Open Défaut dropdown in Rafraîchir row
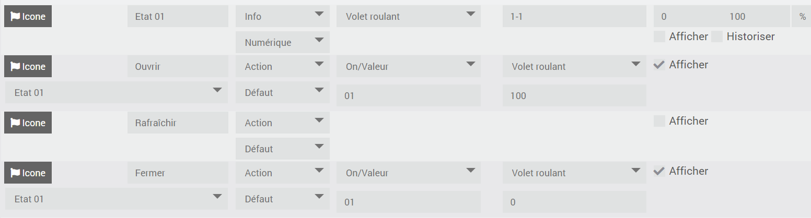 point(282,149)
